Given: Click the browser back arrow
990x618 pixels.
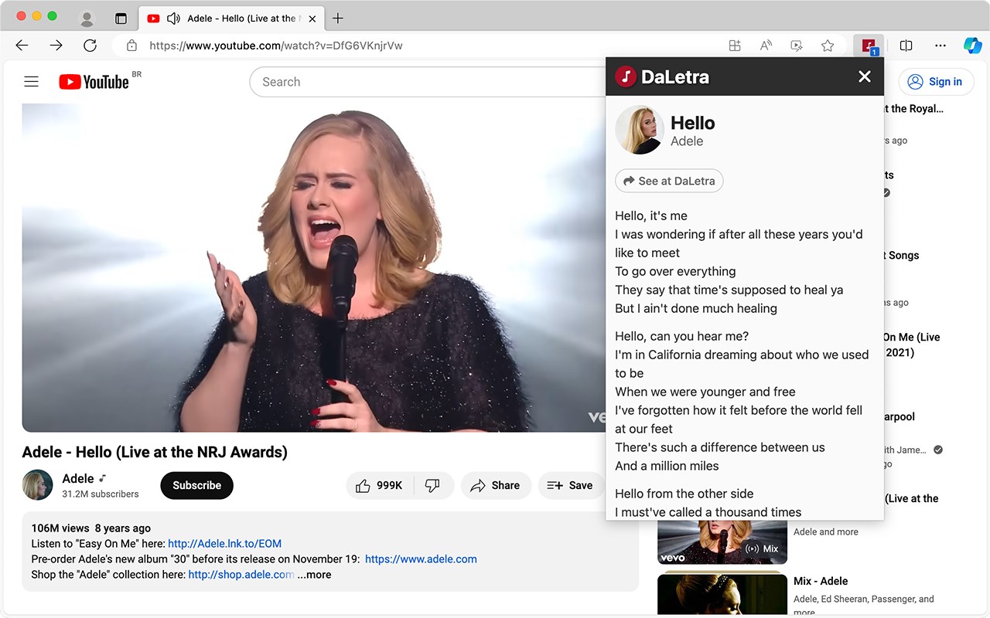Looking at the screenshot, I should [x=22, y=46].
